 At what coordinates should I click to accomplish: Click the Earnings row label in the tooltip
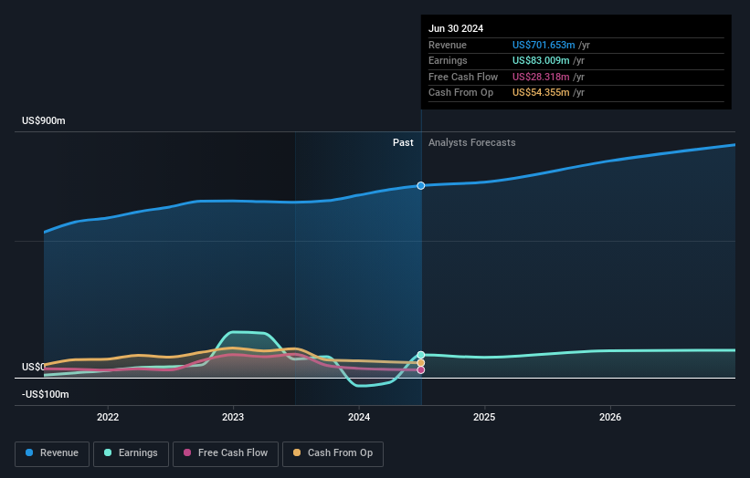click(x=448, y=60)
